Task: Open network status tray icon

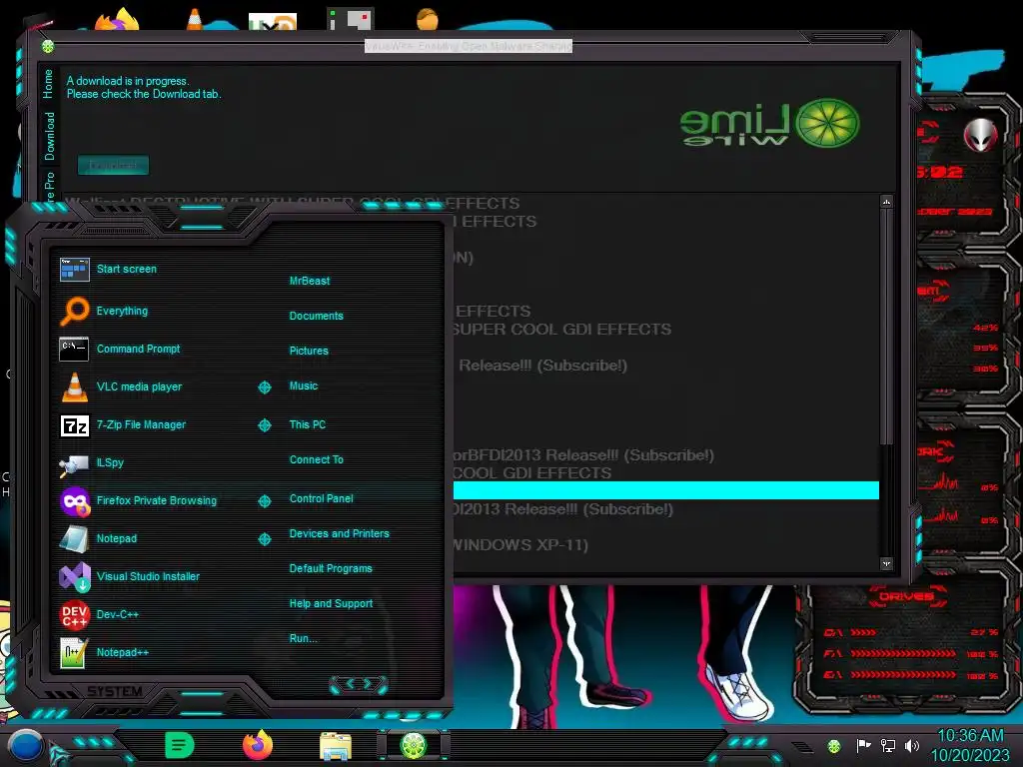Action: [x=888, y=745]
